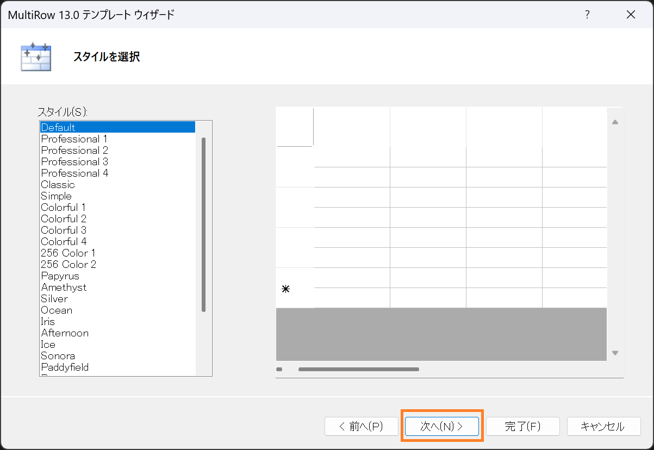Image resolution: width=654 pixels, height=450 pixels.
Task: Click the style list vertical scrollbar
Action: (x=203, y=224)
